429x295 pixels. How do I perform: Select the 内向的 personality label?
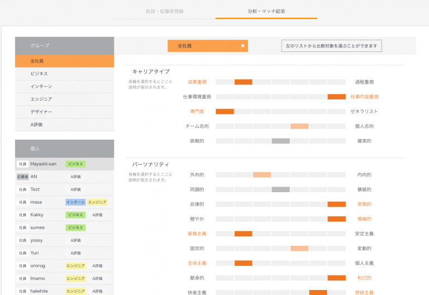pyautogui.click(x=364, y=175)
